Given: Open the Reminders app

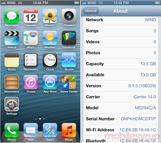Looking at the screenshot, I should point(31,60).
